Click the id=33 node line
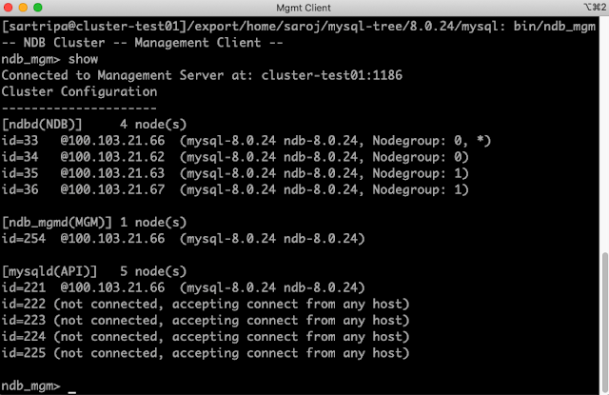Image resolution: width=609 pixels, height=395 pixels. (246, 141)
